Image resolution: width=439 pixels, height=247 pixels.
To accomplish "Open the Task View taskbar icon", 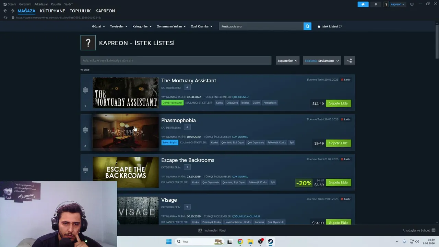I will click(x=230, y=242).
